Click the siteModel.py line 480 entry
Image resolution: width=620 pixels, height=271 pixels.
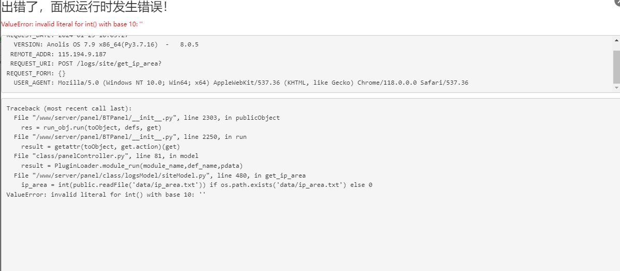pyautogui.click(x=160, y=176)
